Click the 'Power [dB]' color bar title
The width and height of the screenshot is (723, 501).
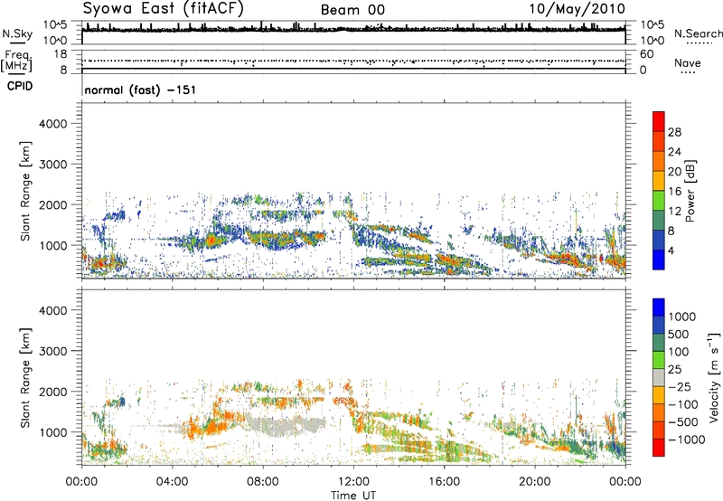tap(690, 191)
